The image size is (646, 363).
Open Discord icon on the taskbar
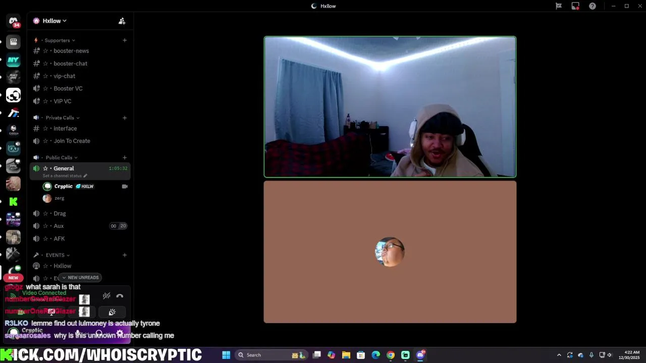click(x=420, y=355)
